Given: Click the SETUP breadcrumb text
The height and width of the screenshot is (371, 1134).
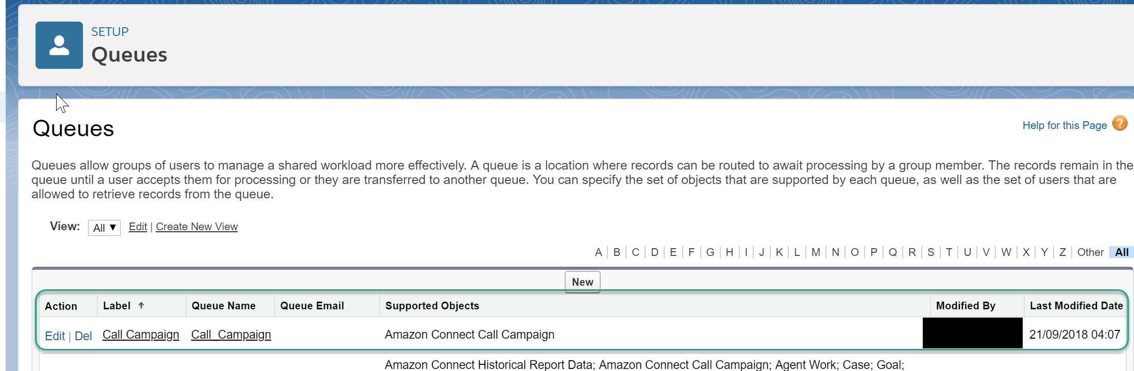Looking at the screenshot, I should (x=110, y=32).
